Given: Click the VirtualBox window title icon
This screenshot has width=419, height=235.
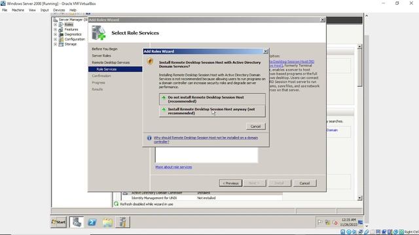Looking at the screenshot, I should pyautogui.click(x=3, y=3).
